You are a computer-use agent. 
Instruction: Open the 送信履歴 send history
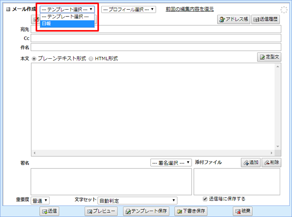(266, 19)
